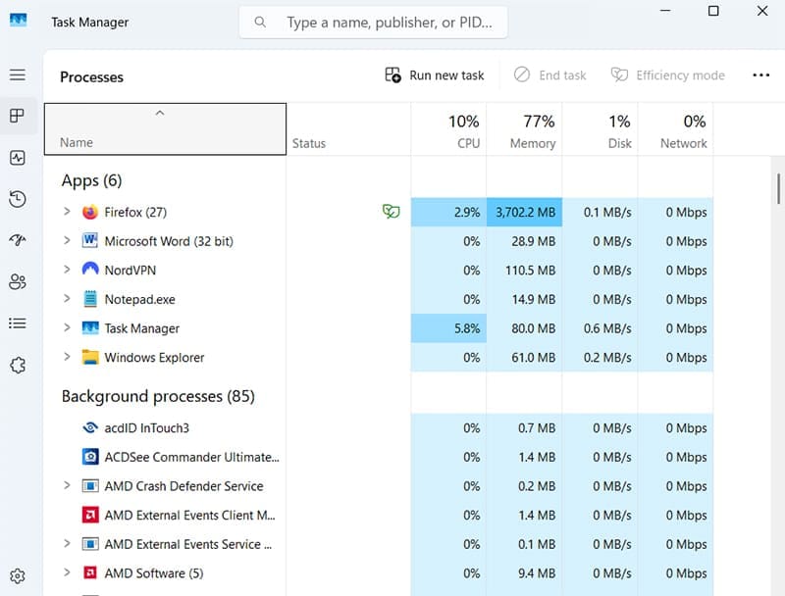Click the three-dot more options button
Image resolution: width=785 pixels, height=596 pixels.
pos(760,75)
